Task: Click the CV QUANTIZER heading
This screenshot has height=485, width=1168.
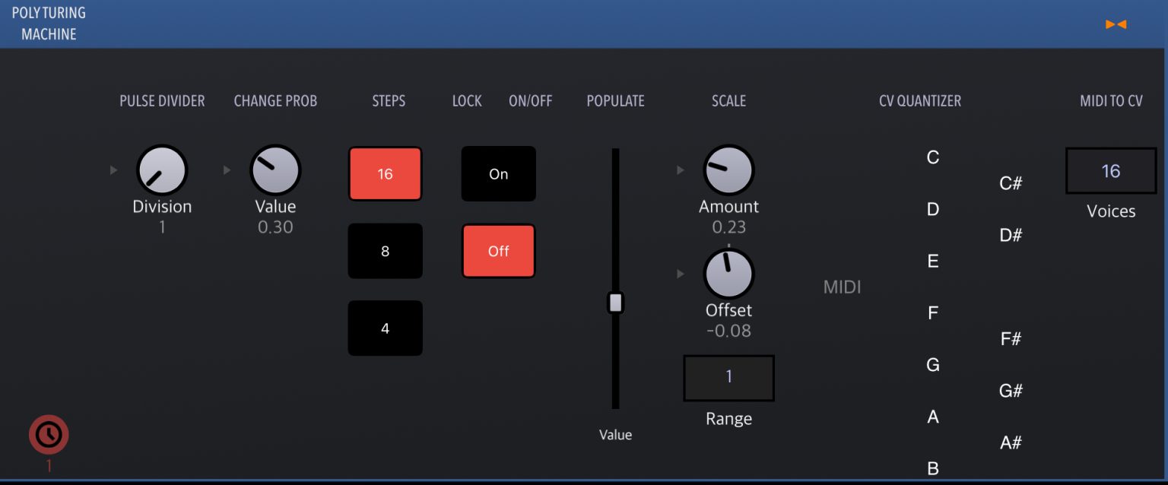Action: tap(920, 101)
